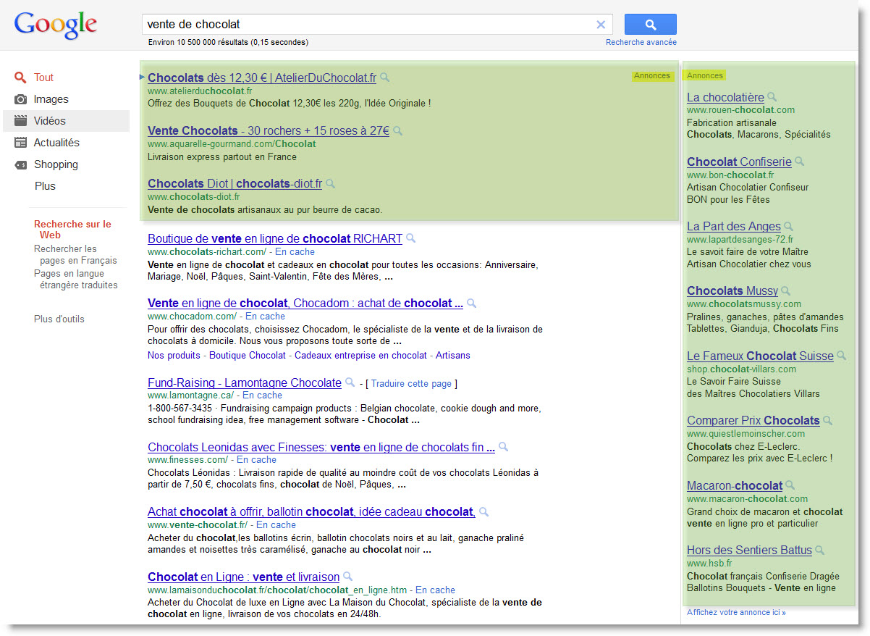Image resolution: width=870 pixels, height=636 pixels.
Task: Open ad 'Vente Chocolats - 30 rochers + 15 roses'
Action: click(x=269, y=130)
